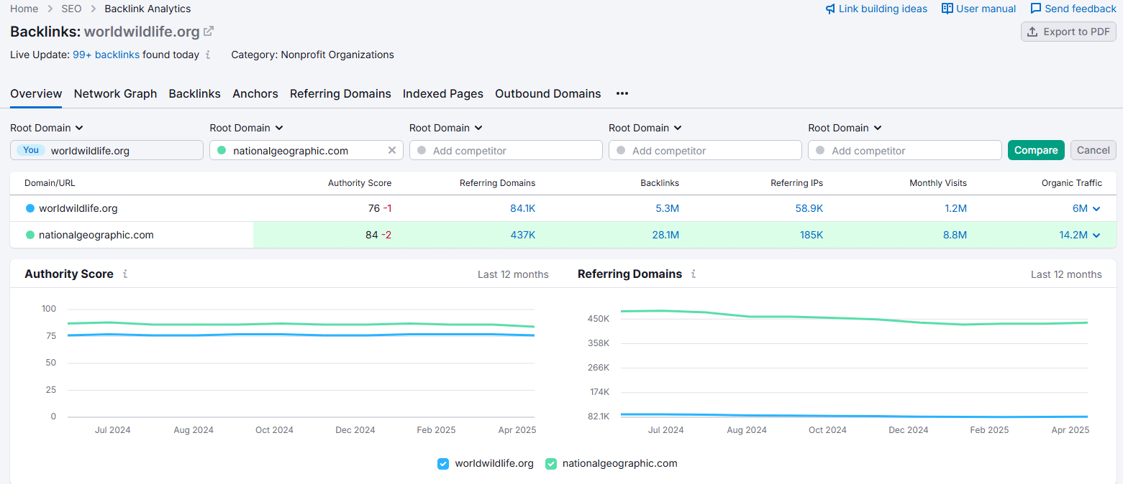Open the Indexed Pages tab
The height and width of the screenshot is (484, 1123).
point(443,93)
